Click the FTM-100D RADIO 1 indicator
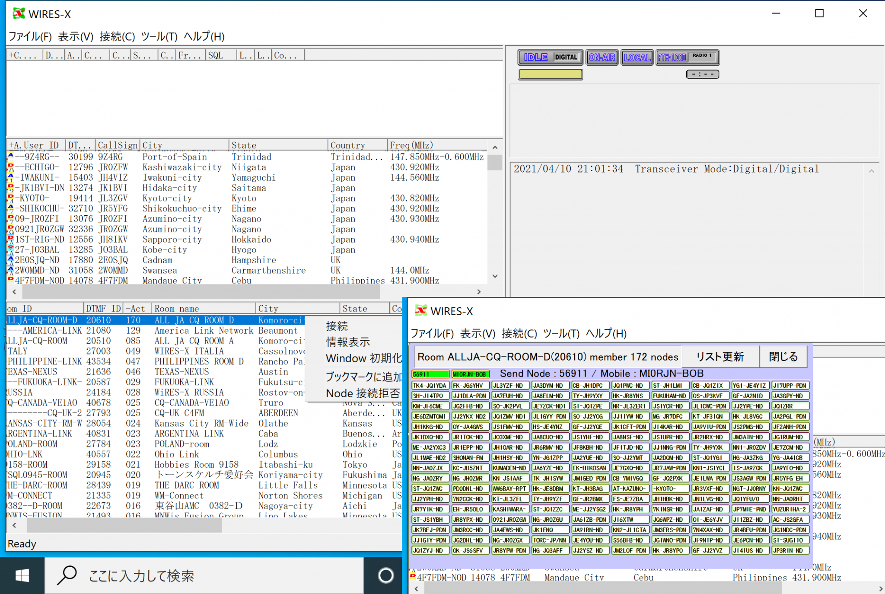Image resolution: width=885 pixels, height=594 pixels. click(x=687, y=57)
